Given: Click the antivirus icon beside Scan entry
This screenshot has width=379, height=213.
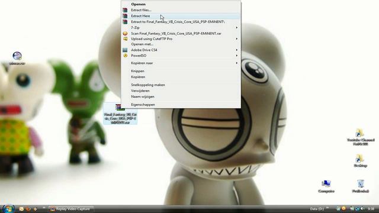Looking at the screenshot, I should click(125, 33).
